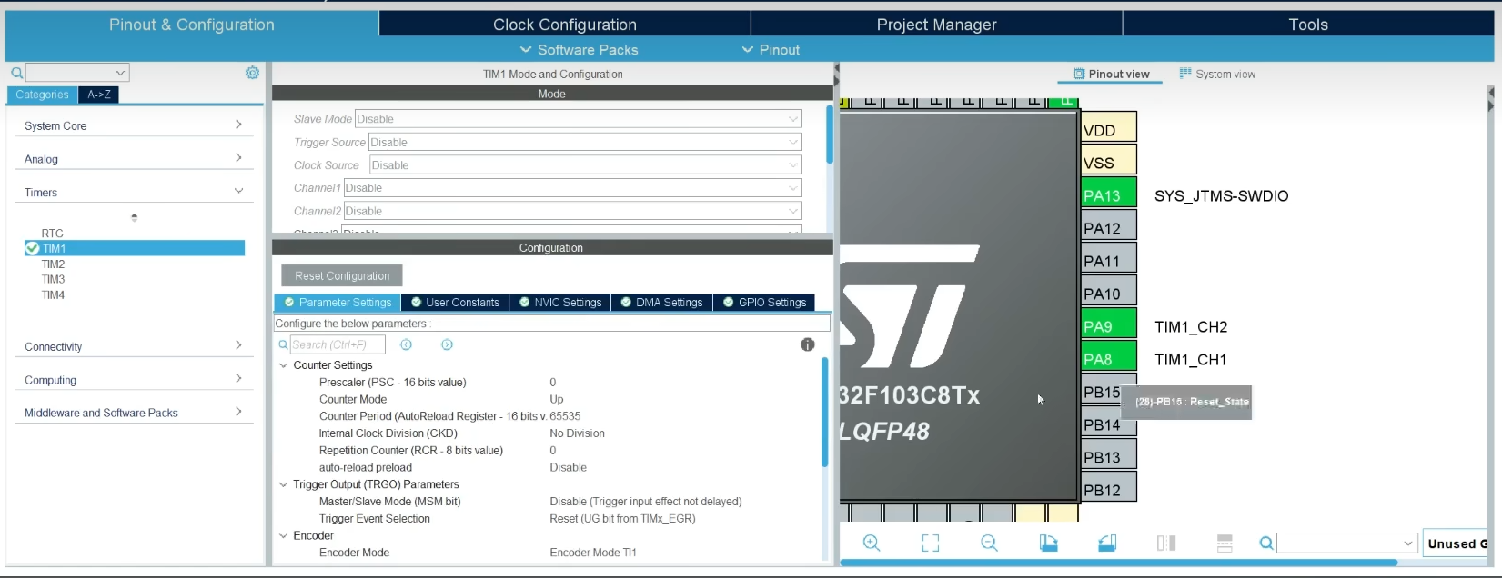Image resolution: width=1502 pixels, height=578 pixels.
Task: Collapse the Encoder parameter group
Action: point(283,536)
